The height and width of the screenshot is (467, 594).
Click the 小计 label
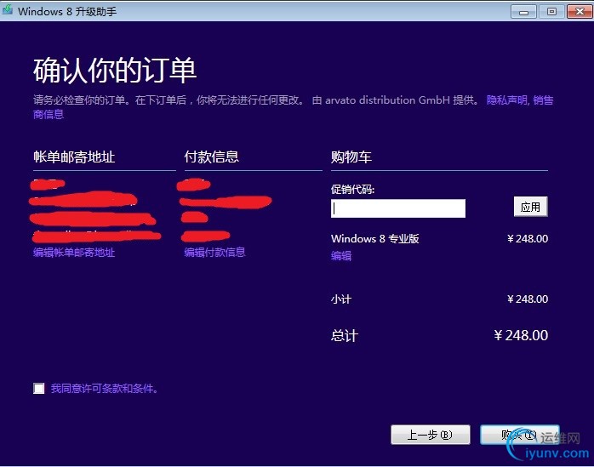pyautogui.click(x=341, y=299)
